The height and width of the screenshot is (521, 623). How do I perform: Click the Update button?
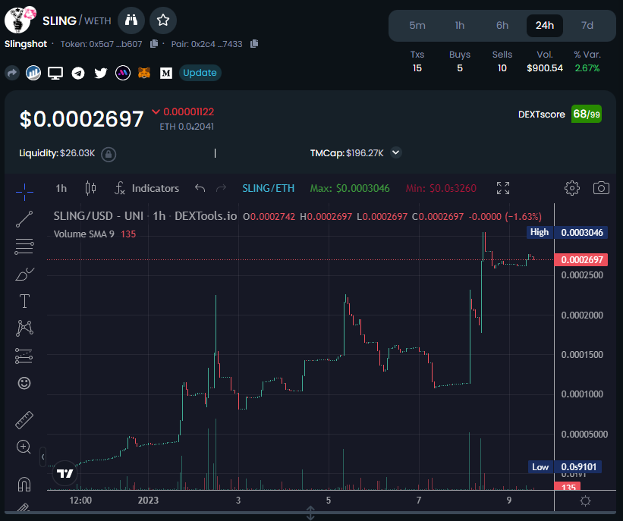200,73
